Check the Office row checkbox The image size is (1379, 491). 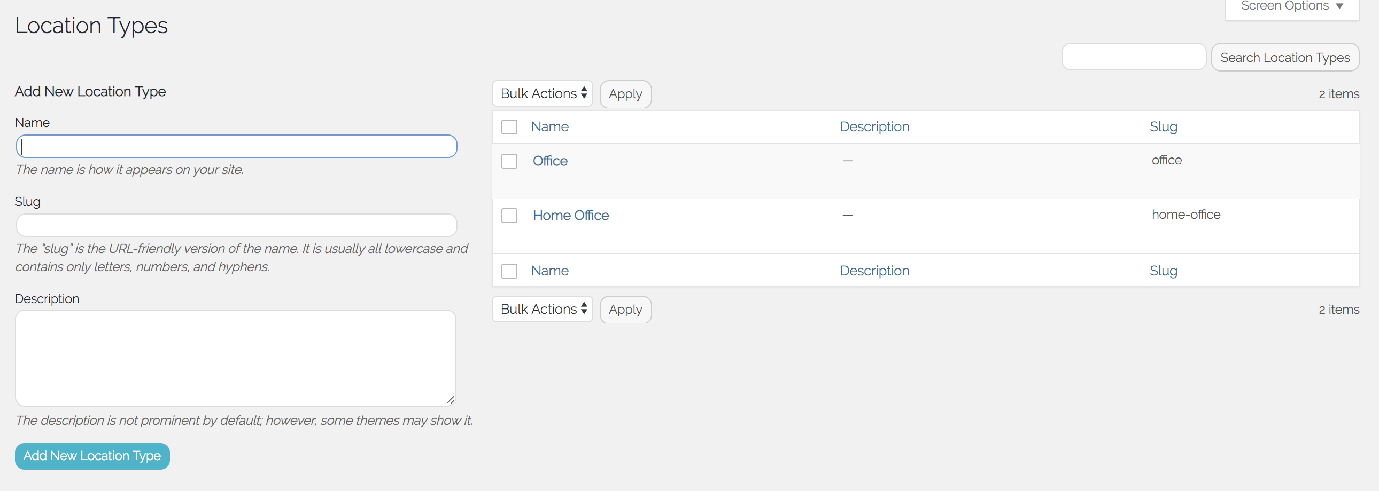(x=508, y=161)
